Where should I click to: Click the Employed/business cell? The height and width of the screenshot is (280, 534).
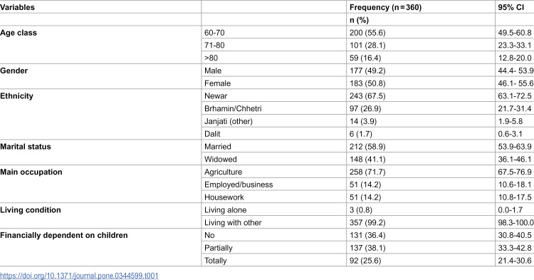coord(239,185)
